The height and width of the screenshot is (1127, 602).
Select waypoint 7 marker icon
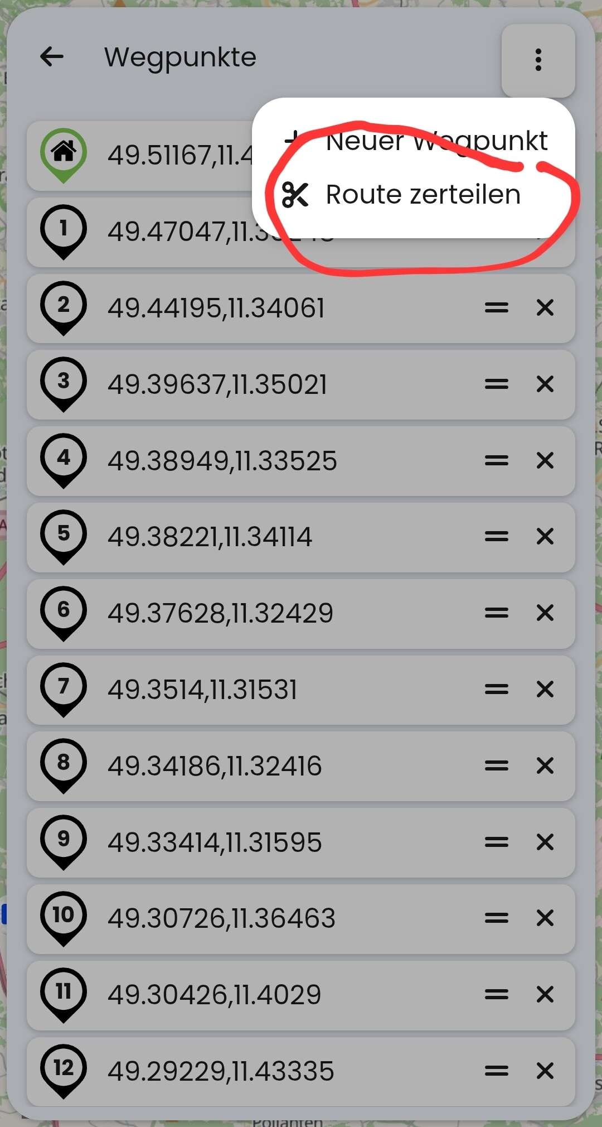tap(64, 690)
